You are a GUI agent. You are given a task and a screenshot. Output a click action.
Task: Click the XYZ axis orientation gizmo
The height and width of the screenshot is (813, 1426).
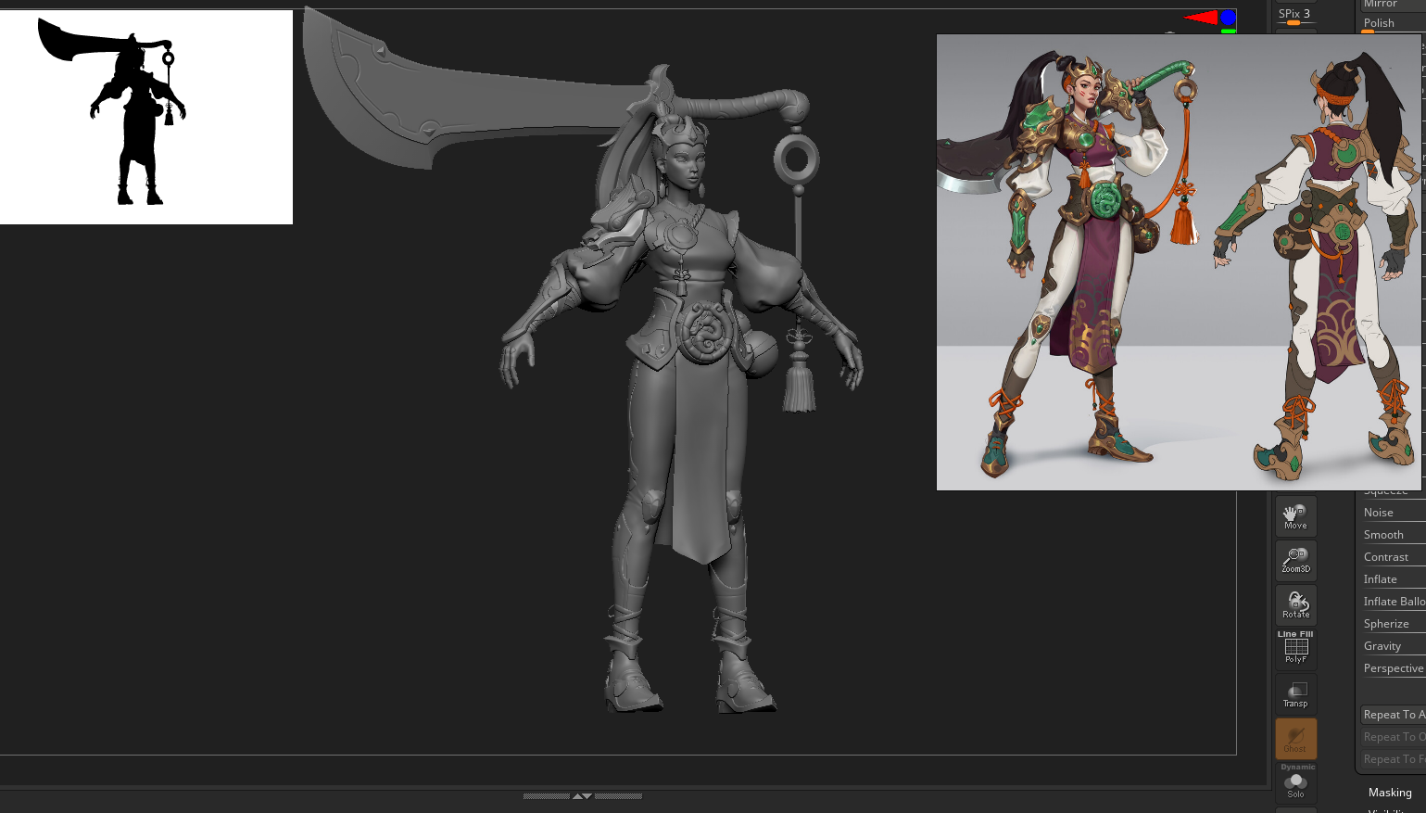pos(1210,21)
